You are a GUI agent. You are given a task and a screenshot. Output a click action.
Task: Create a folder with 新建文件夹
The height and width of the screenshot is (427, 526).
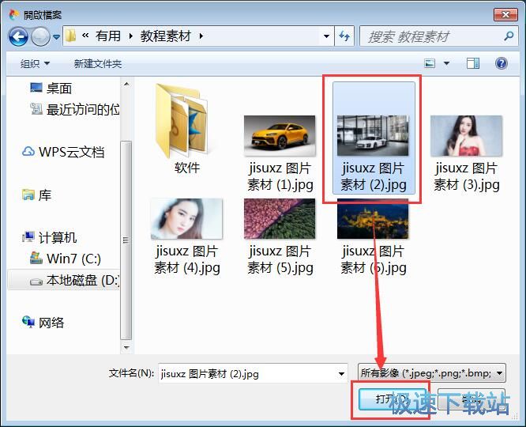click(x=98, y=63)
